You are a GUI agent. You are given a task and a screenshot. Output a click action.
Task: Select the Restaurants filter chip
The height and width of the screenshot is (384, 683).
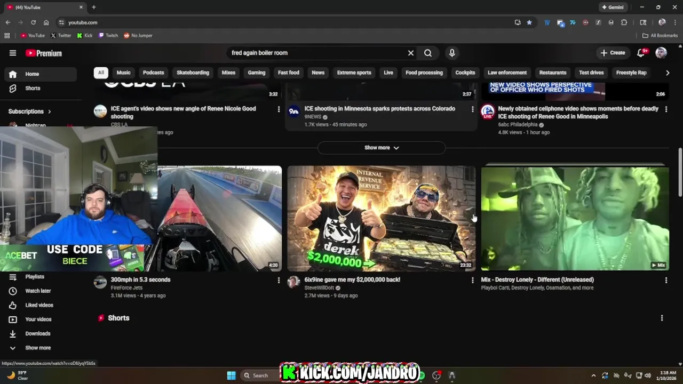(553, 73)
